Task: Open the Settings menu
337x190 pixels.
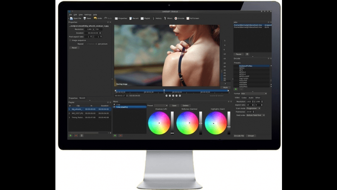Action: pyautogui.click(x=88, y=15)
